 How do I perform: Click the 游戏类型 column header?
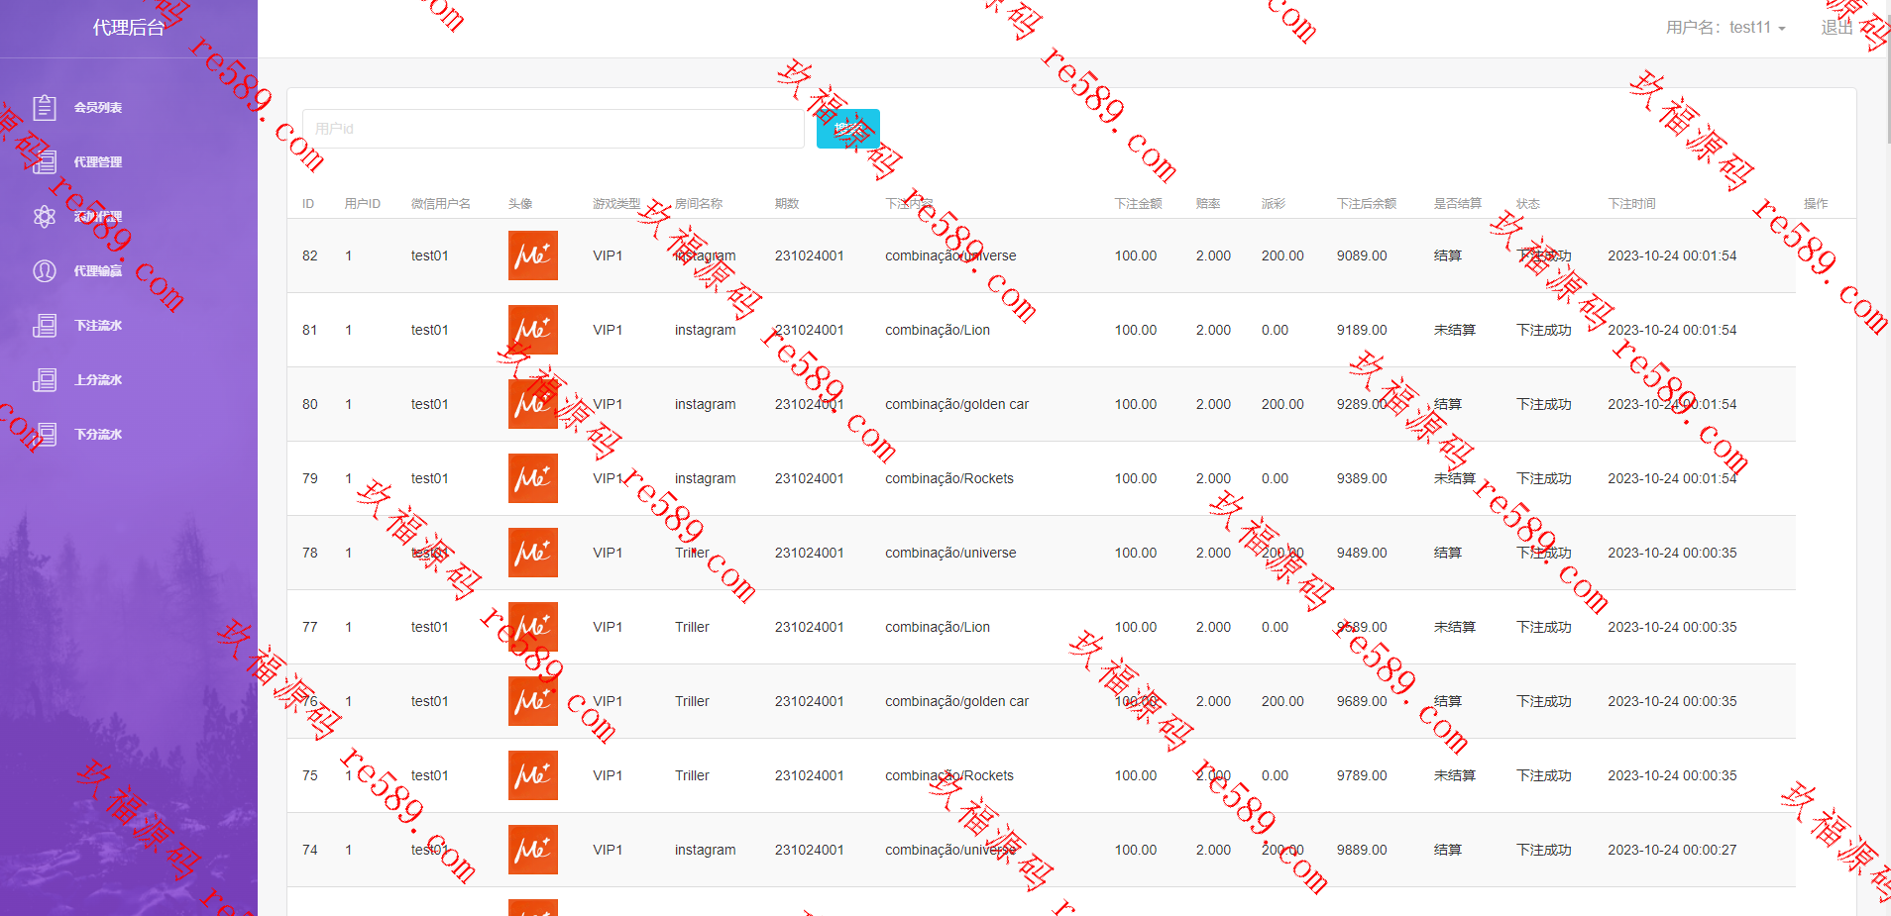(616, 204)
